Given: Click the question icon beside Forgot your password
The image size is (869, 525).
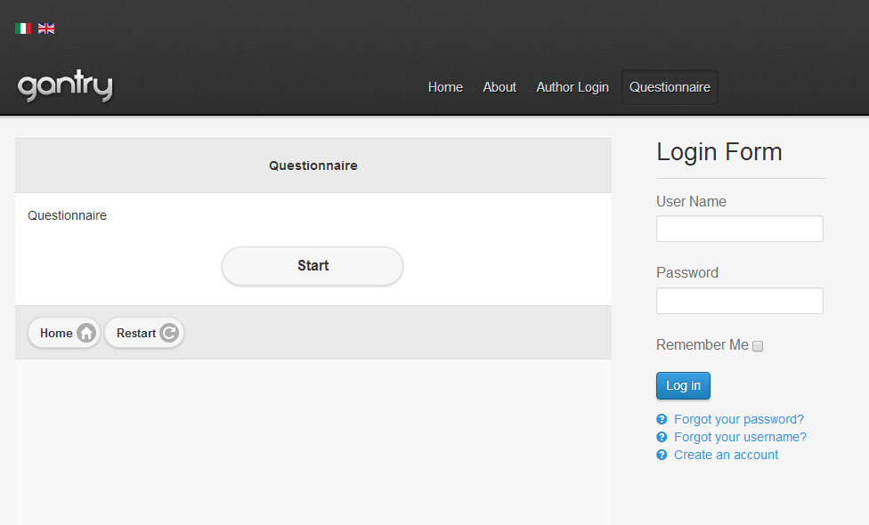Looking at the screenshot, I should (662, 419).
